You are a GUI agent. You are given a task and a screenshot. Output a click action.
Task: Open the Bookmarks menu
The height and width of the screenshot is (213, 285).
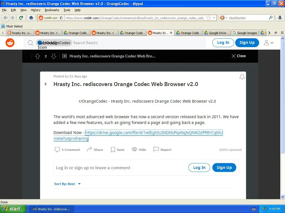tap(52, 10)
